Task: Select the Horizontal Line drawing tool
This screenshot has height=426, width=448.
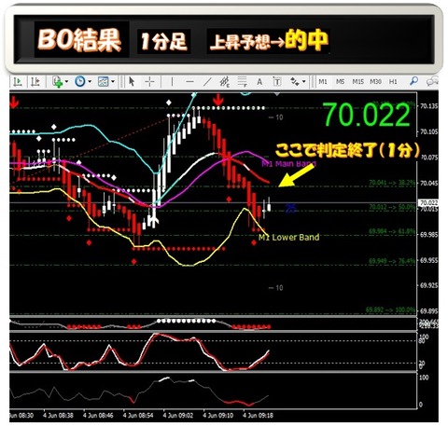Action: tap(189, 82)
